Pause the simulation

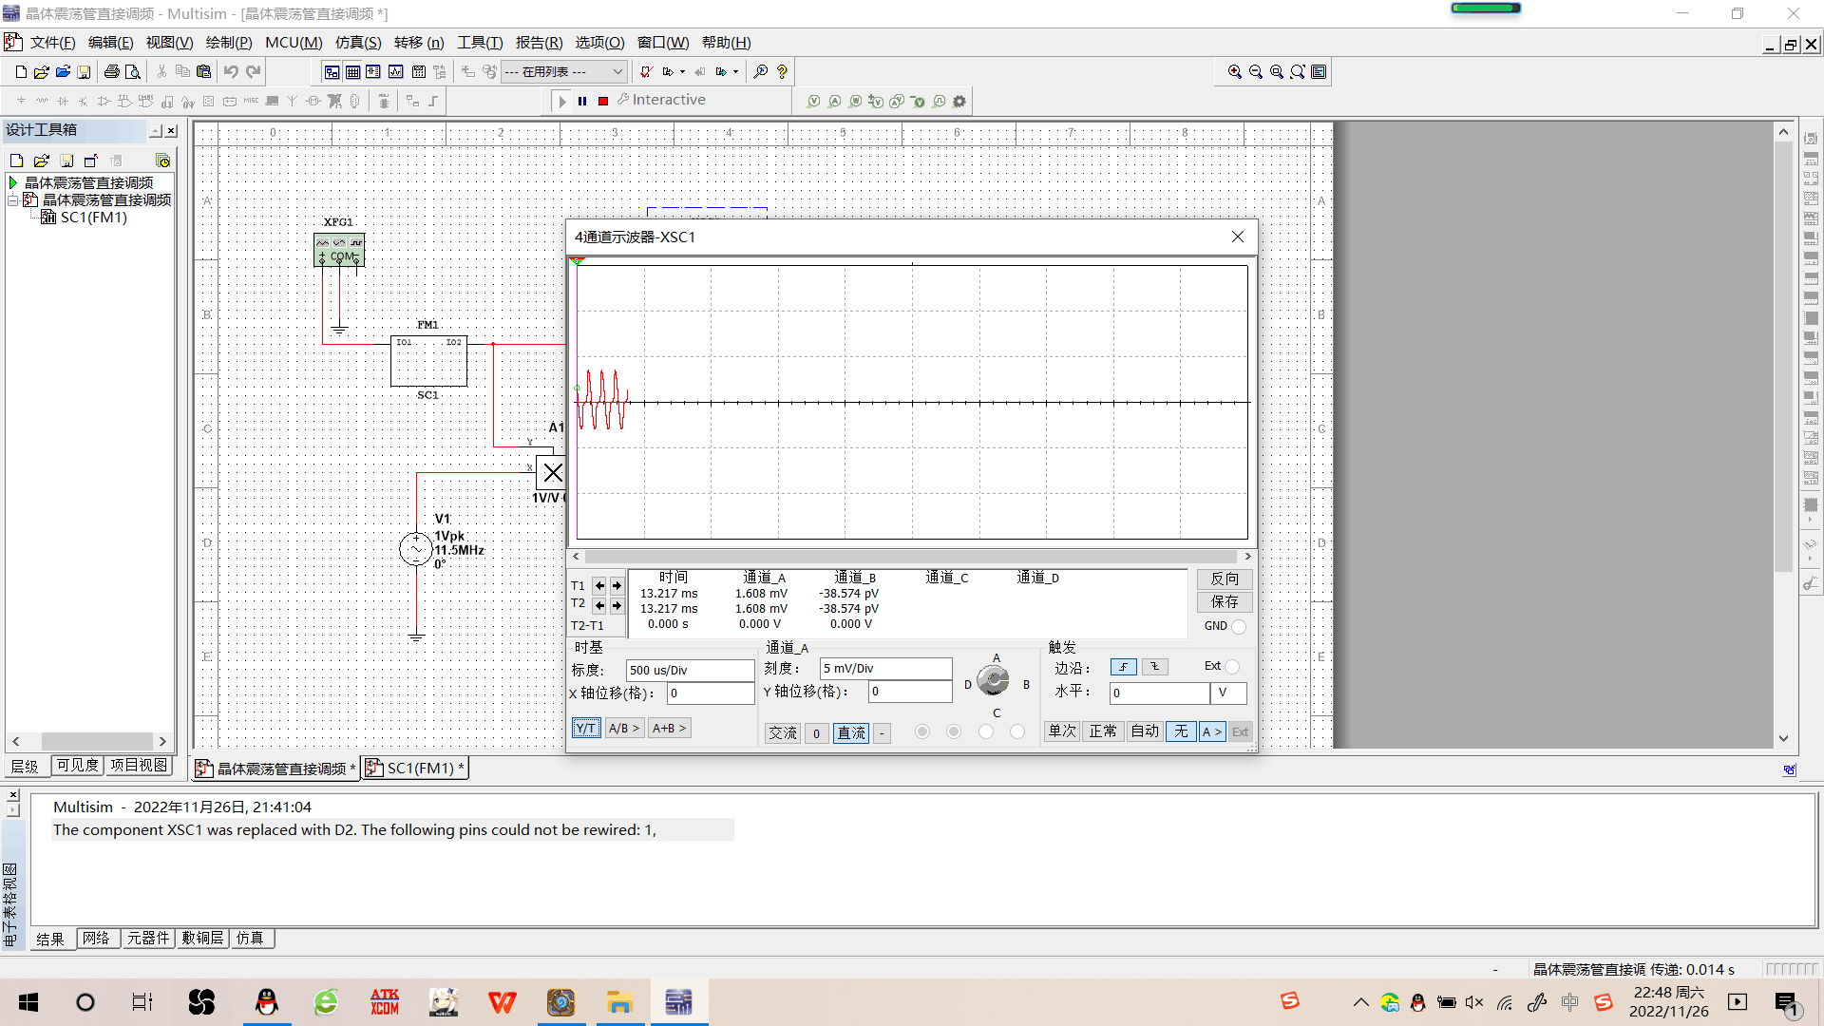click(582, 101)
